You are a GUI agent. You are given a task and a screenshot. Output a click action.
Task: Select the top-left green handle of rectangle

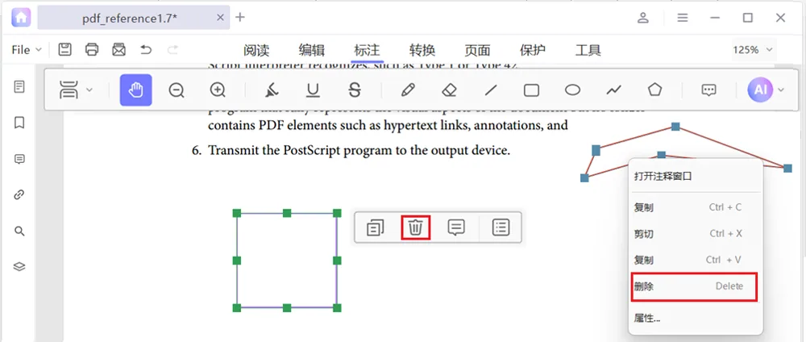click(237, 213)
